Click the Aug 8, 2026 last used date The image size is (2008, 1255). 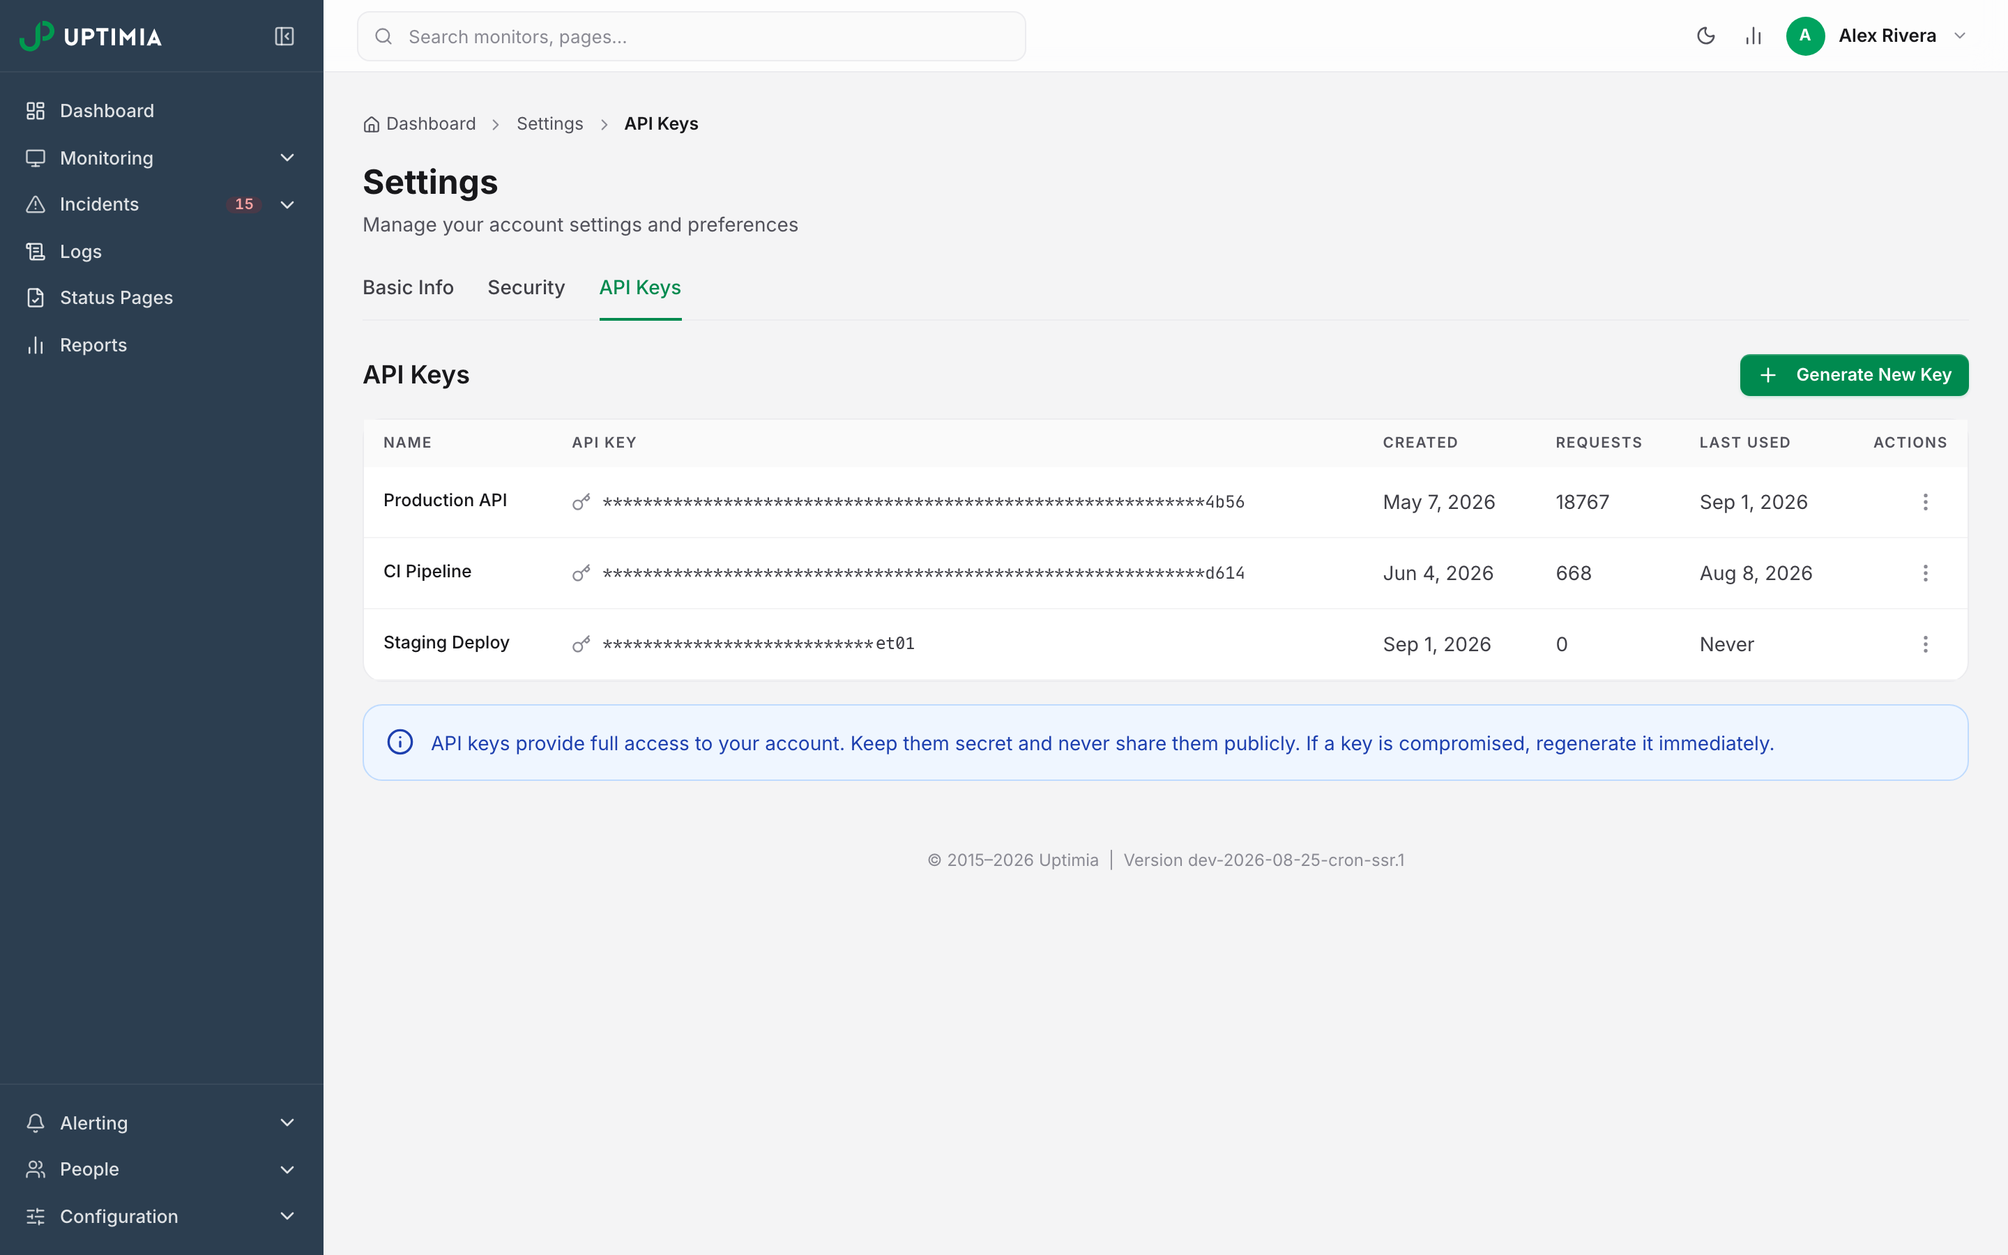point(1755,574)
